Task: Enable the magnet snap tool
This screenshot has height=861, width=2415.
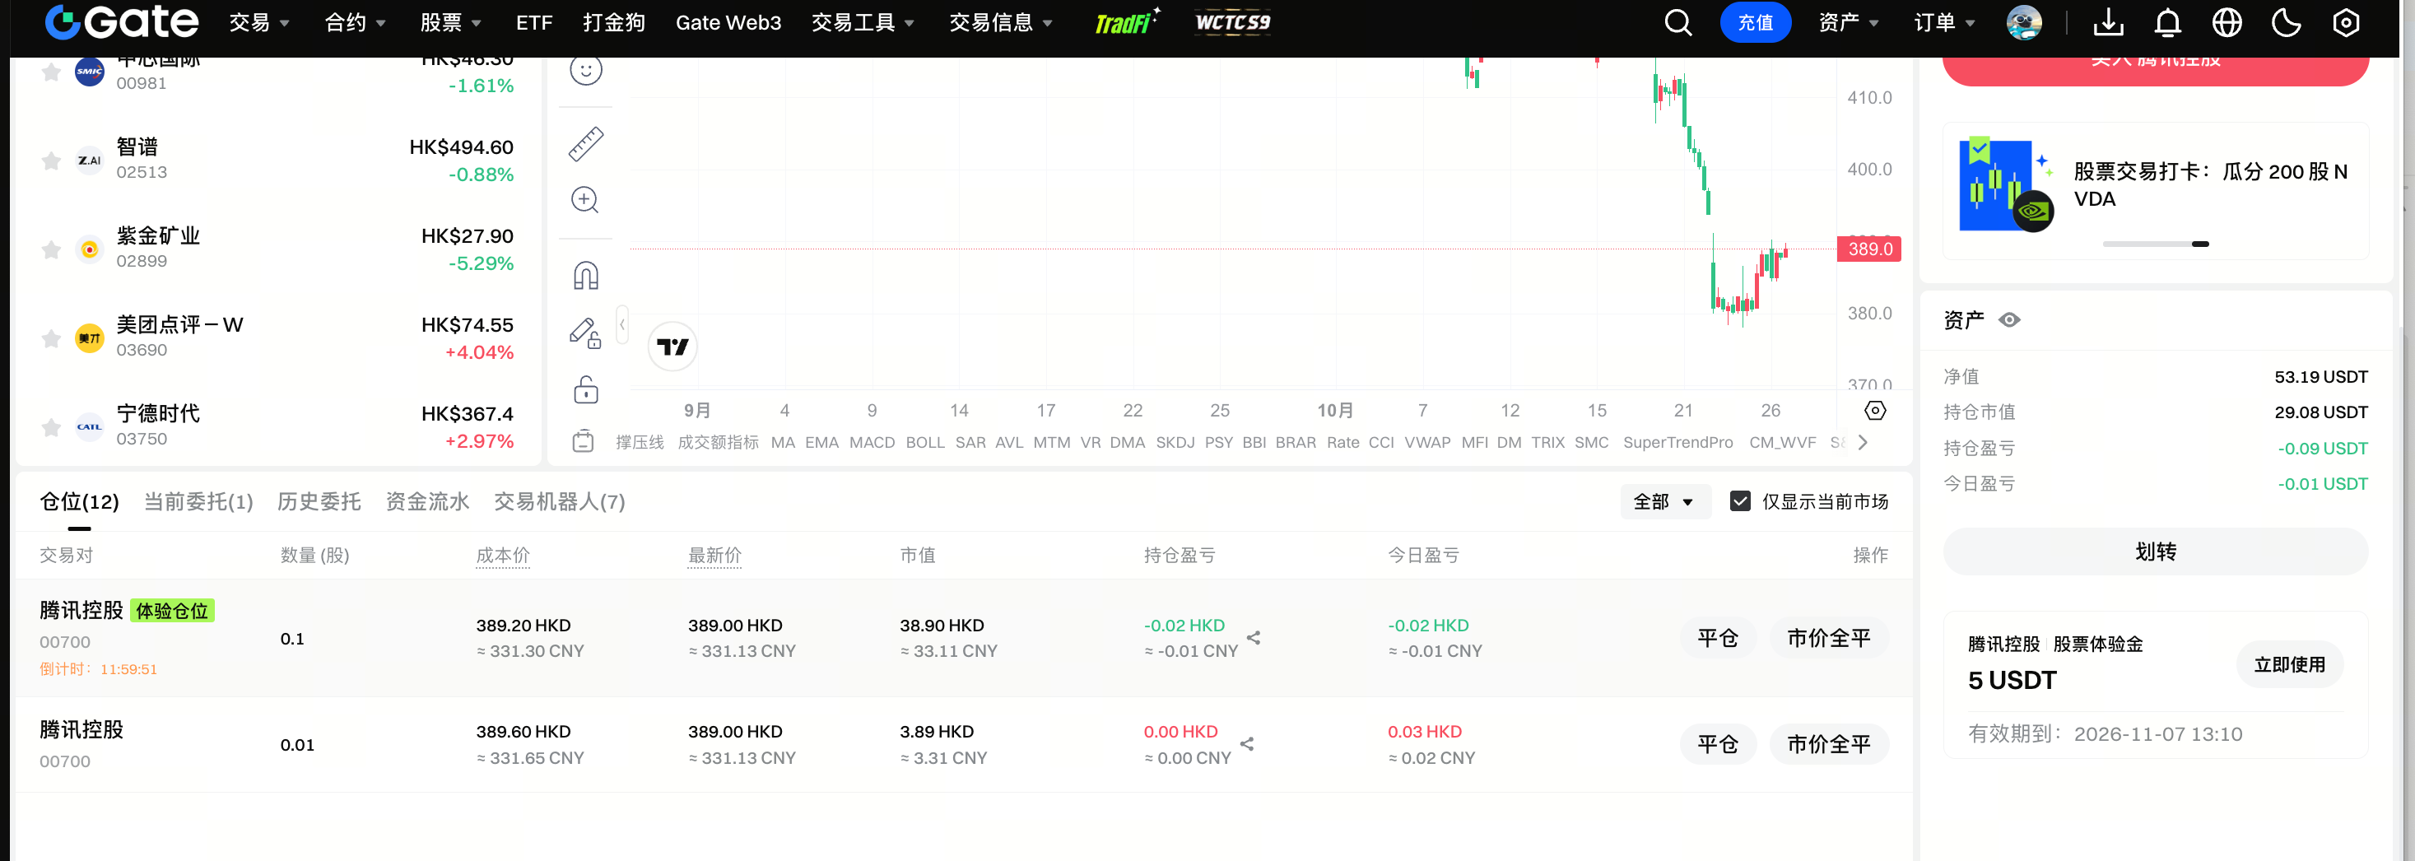Action: click(x=586, y=276)
